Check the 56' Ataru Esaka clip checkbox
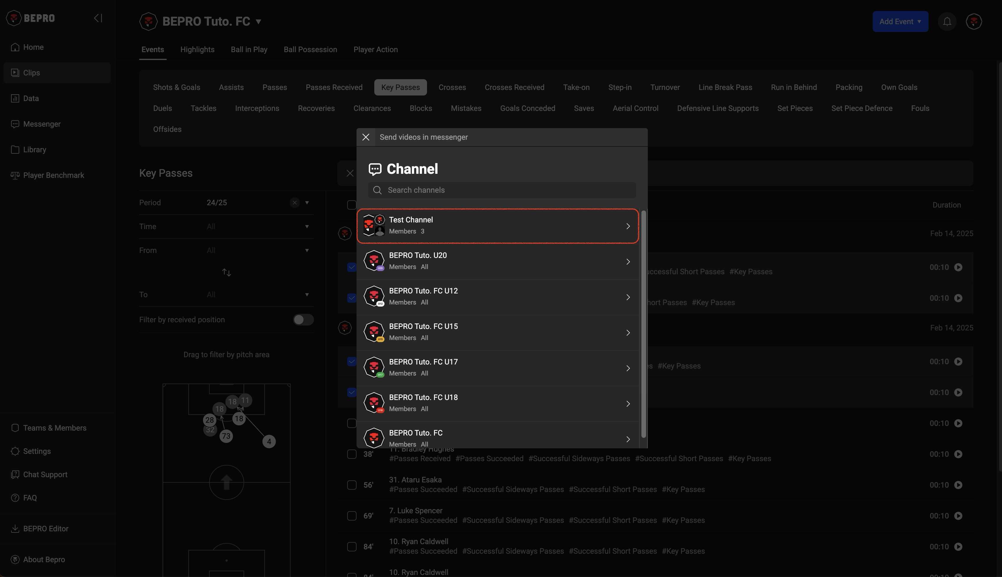Screen dimensions: 1002x577 click(352, 485)
